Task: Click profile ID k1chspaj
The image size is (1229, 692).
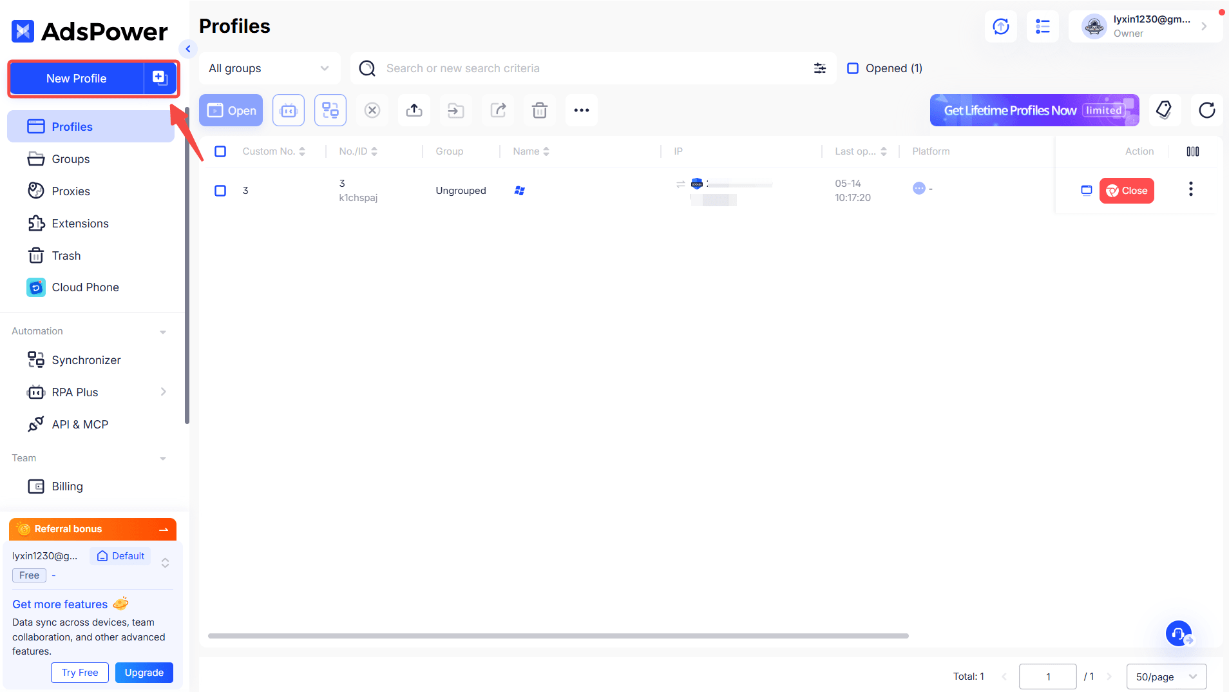Action: (x=358, y=198)
